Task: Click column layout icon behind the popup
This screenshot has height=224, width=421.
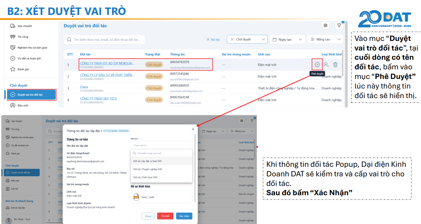Action: pos(241,121)
